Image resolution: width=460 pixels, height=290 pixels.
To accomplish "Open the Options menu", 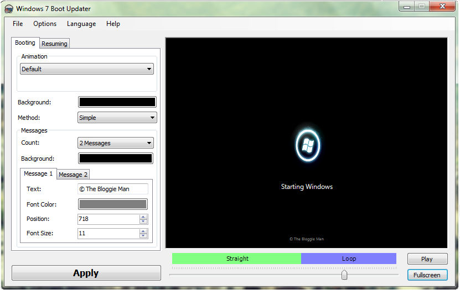I will tap(45, 24).
